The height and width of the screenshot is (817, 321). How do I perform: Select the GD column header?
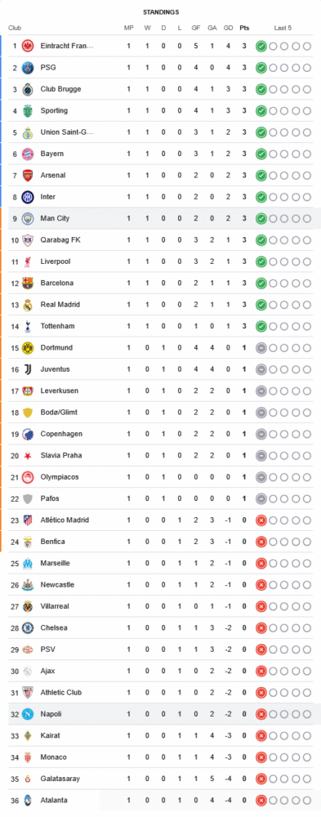click(228, 28)
